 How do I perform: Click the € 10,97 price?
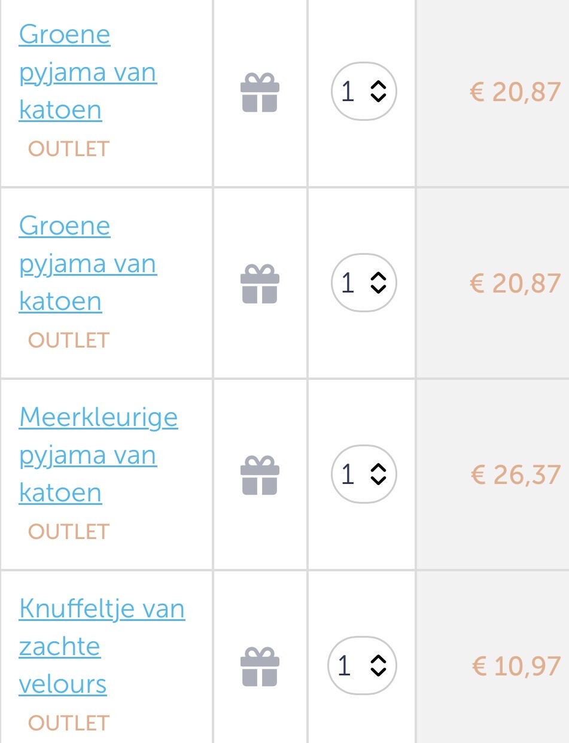(x=516, y=666)
